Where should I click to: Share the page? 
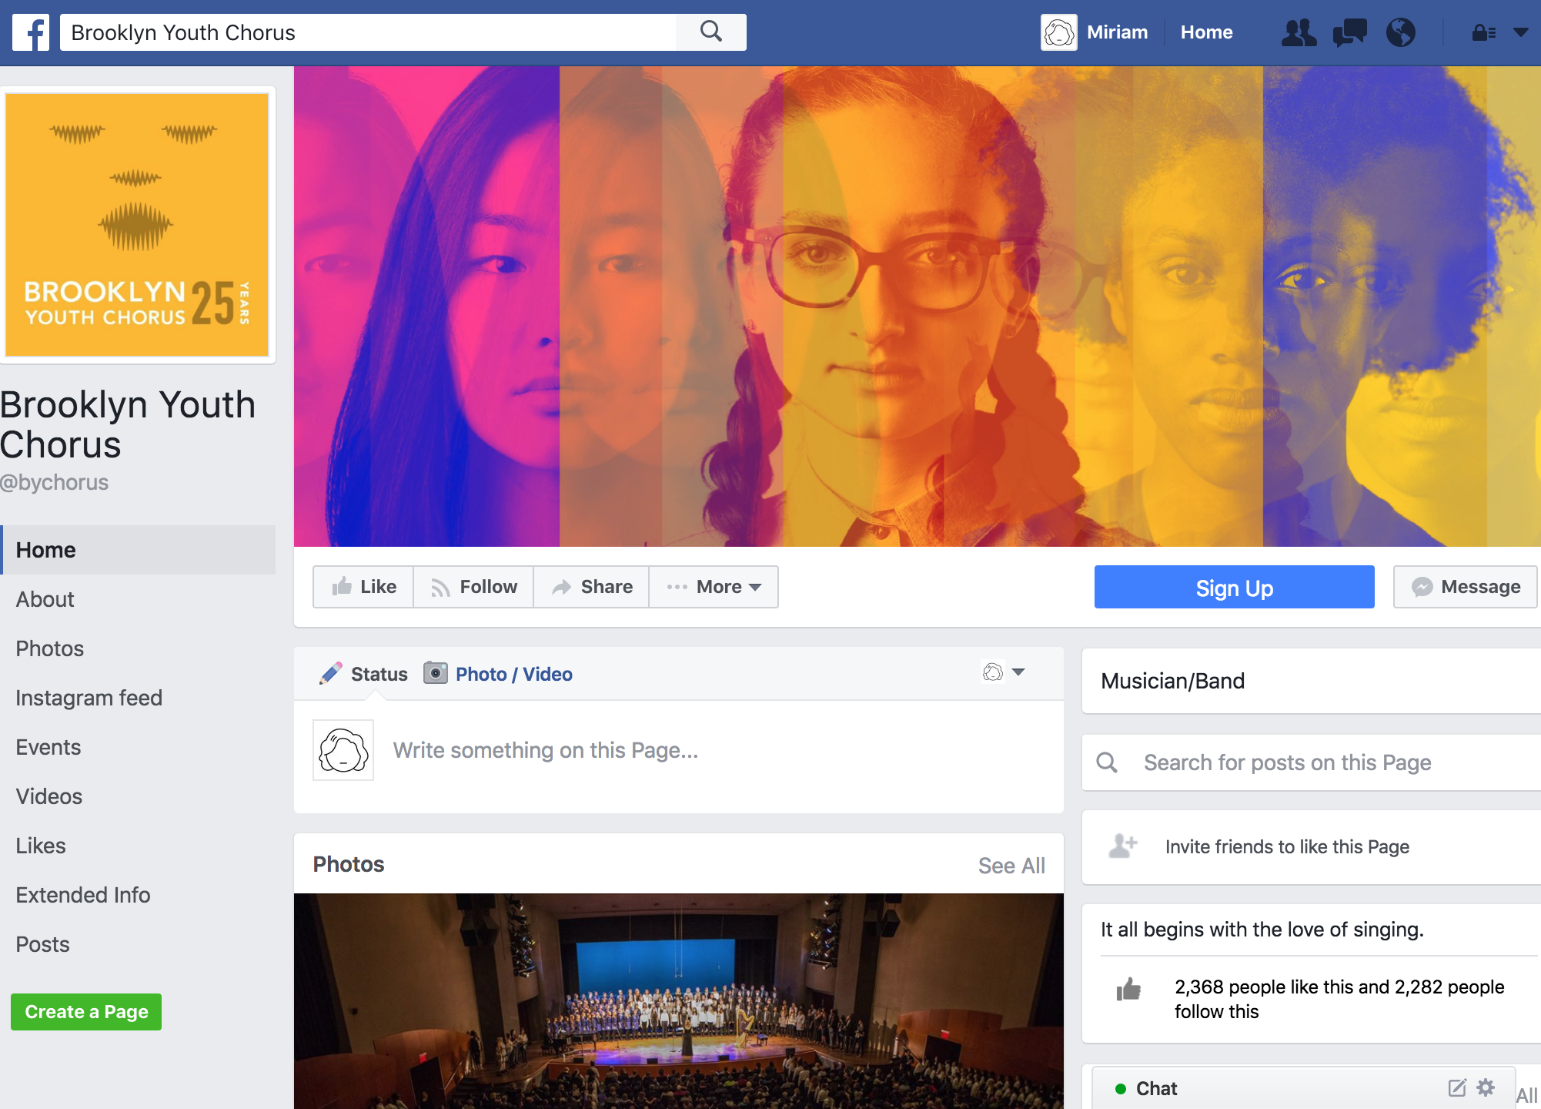(591, 587)
